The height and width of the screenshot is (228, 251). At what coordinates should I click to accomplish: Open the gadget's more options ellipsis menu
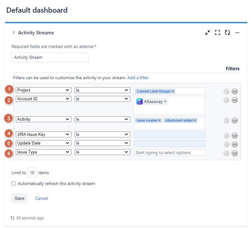click(x=237, y=32)
